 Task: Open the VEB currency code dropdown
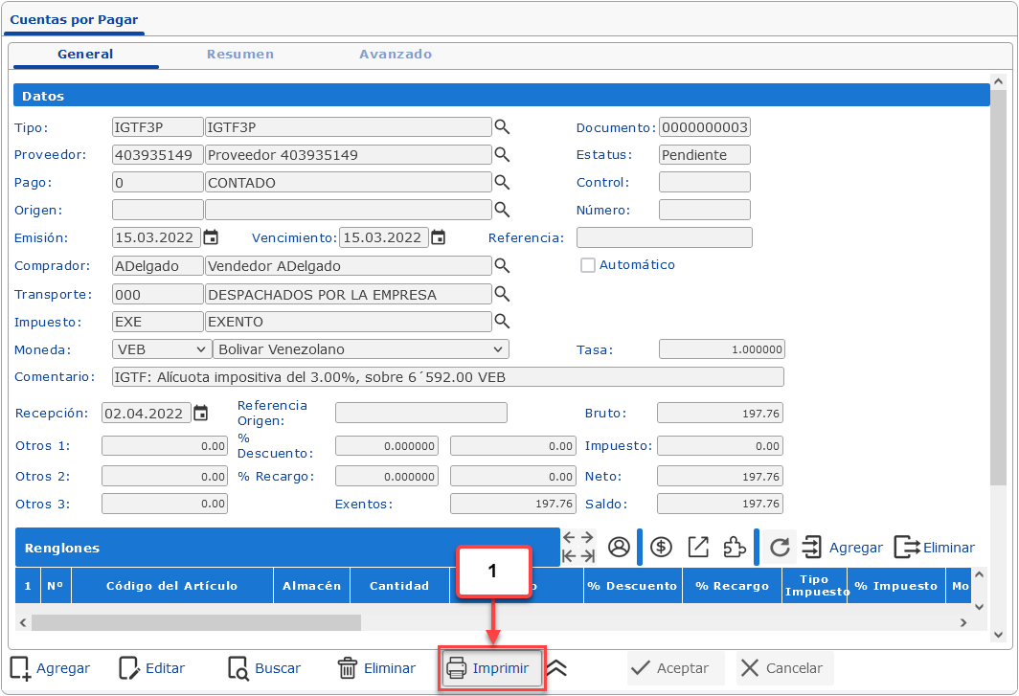pyautogui.click(x=161, y=349)
